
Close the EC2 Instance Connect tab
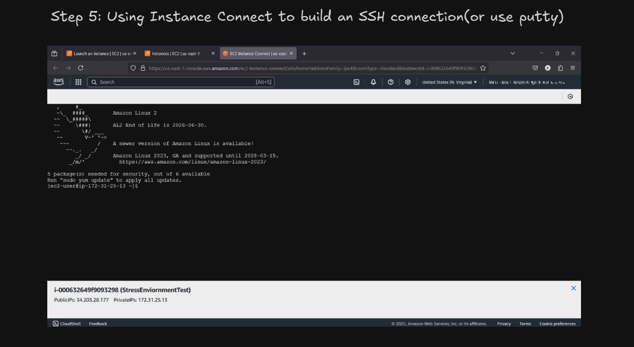pos(292,53)
